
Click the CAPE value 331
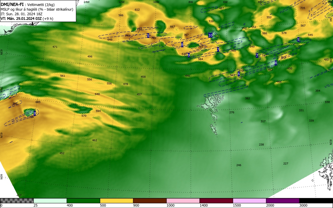pos(301,110)
